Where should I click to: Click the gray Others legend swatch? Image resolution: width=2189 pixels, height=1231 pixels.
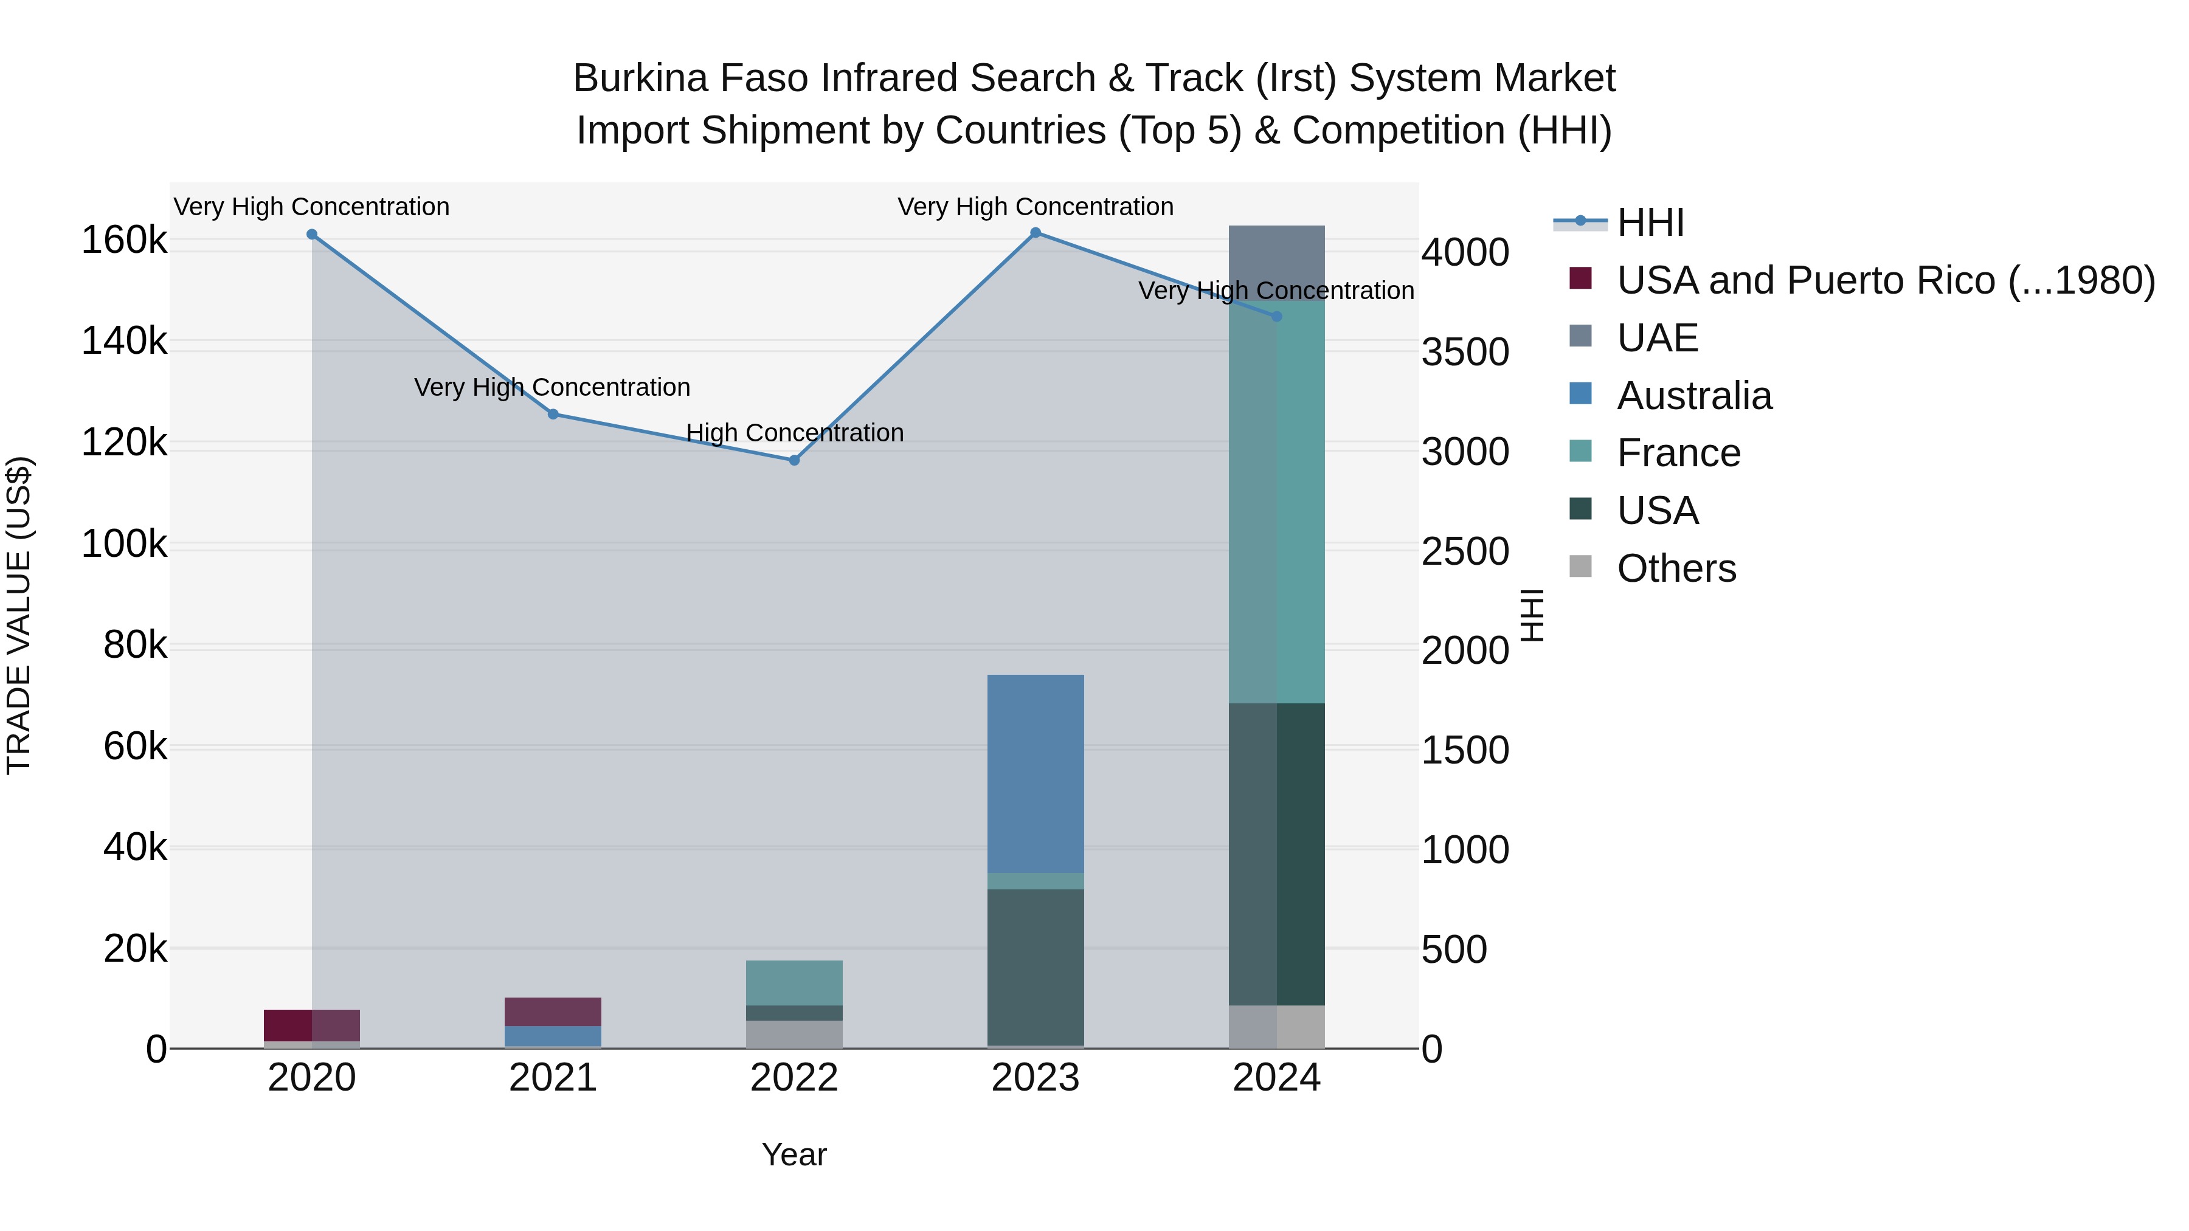click(x=1580, y=566)
